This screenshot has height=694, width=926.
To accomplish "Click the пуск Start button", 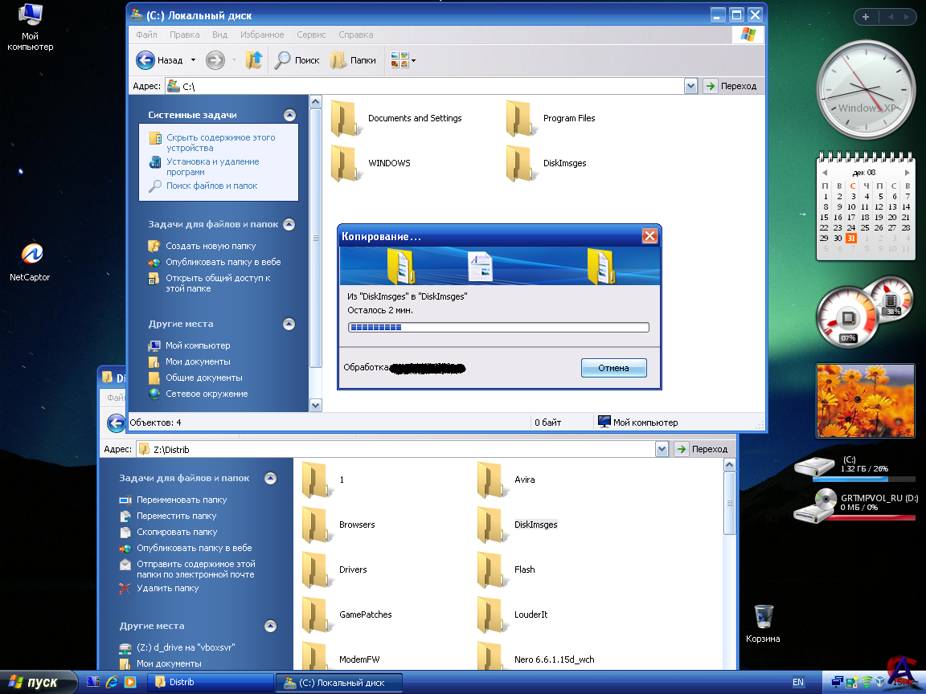I will pos(37,683).
